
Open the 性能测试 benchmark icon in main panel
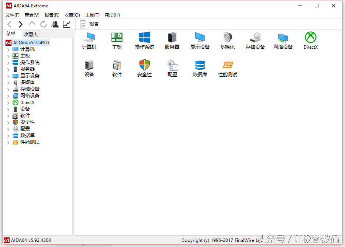click(x=228, y=68)
